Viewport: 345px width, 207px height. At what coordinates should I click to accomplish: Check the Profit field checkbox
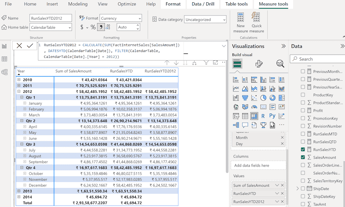tap(303, 110)
